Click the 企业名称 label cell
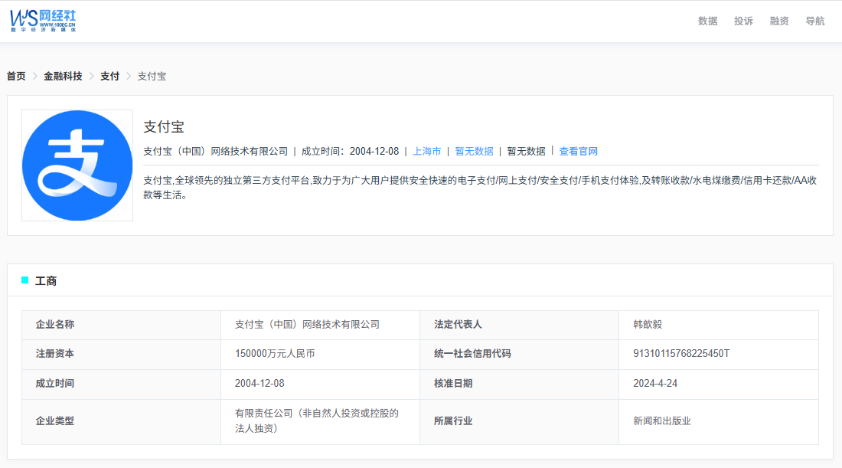The image size is (842, 468). [x=122, y=325]
